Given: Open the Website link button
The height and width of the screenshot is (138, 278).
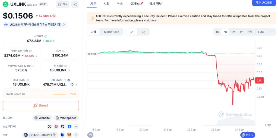Looking at the screenshot, I should click(x=42, y=118).
